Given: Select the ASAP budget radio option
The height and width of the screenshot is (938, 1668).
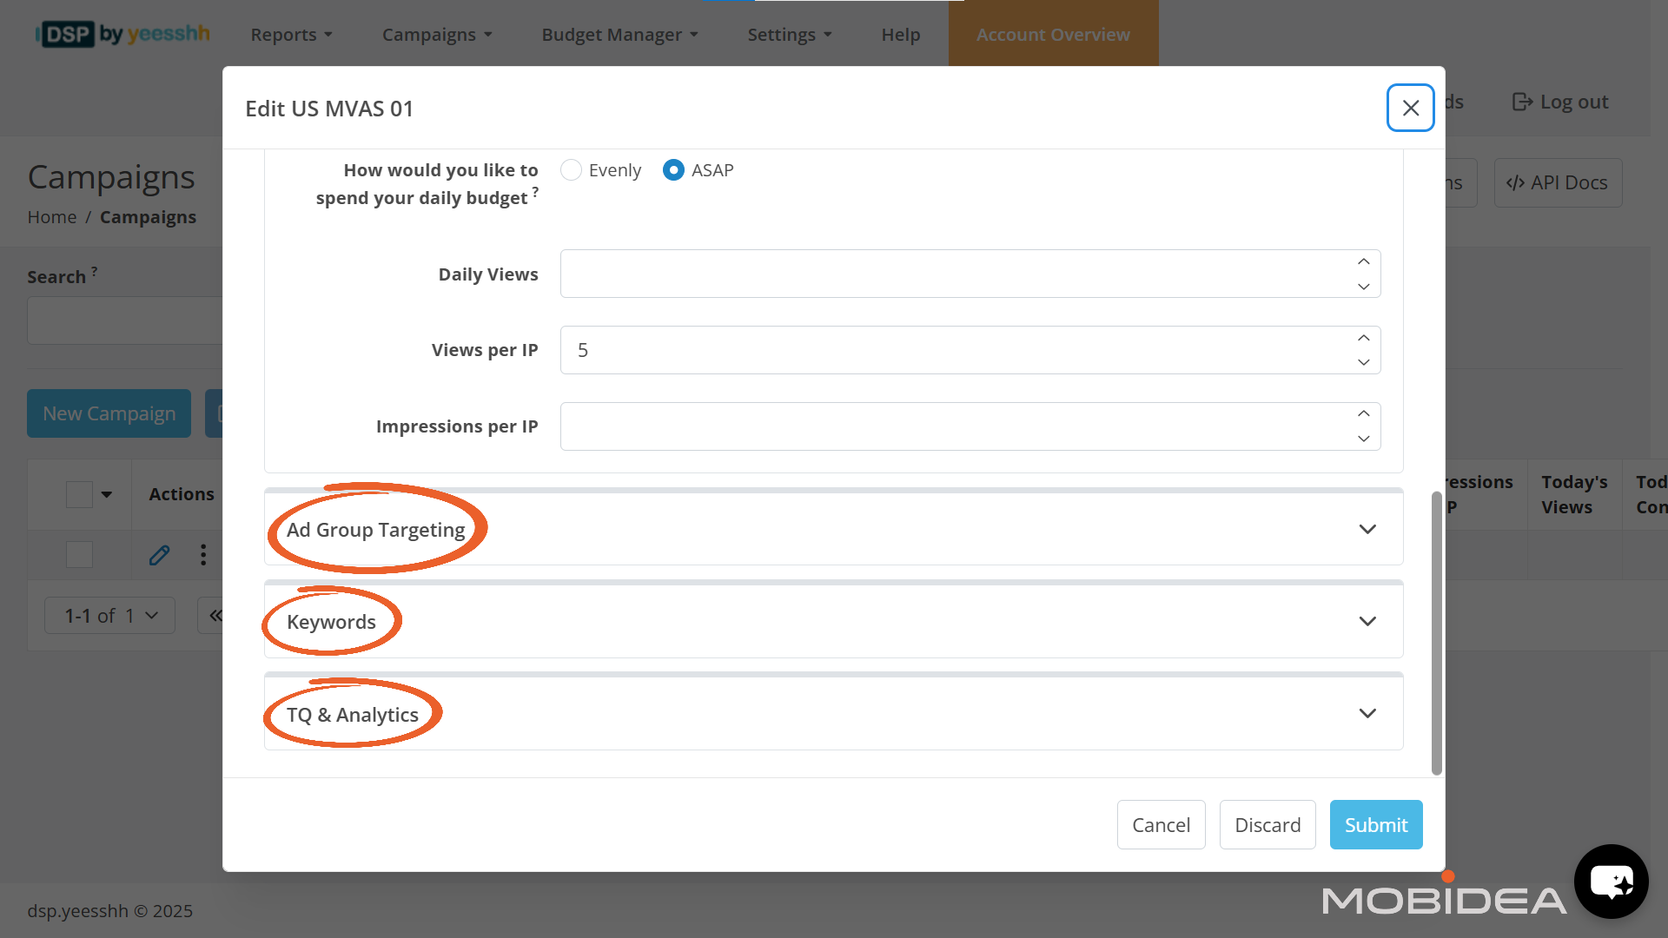Looking at the screenshot, I should (x=673, y=170).
